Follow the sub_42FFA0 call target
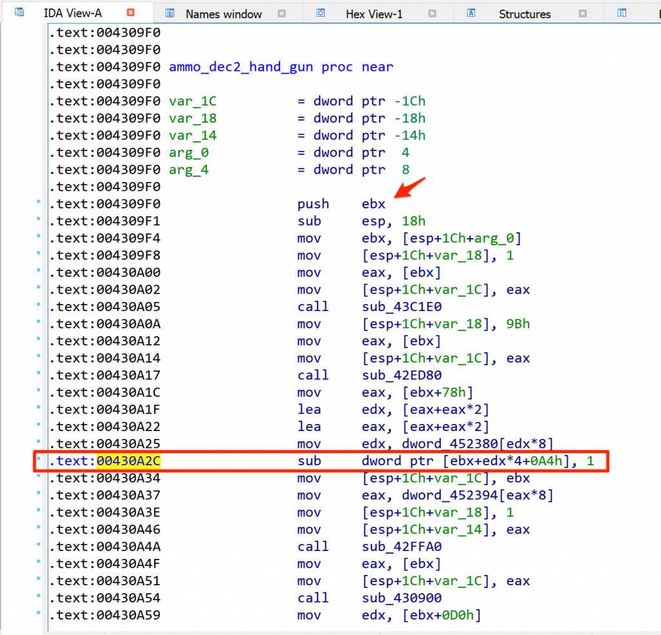This screenshot has height=635, width=661. (x=402, y=547)
